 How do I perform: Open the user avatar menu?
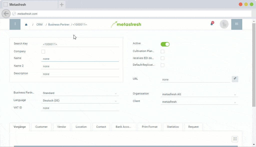224,24
